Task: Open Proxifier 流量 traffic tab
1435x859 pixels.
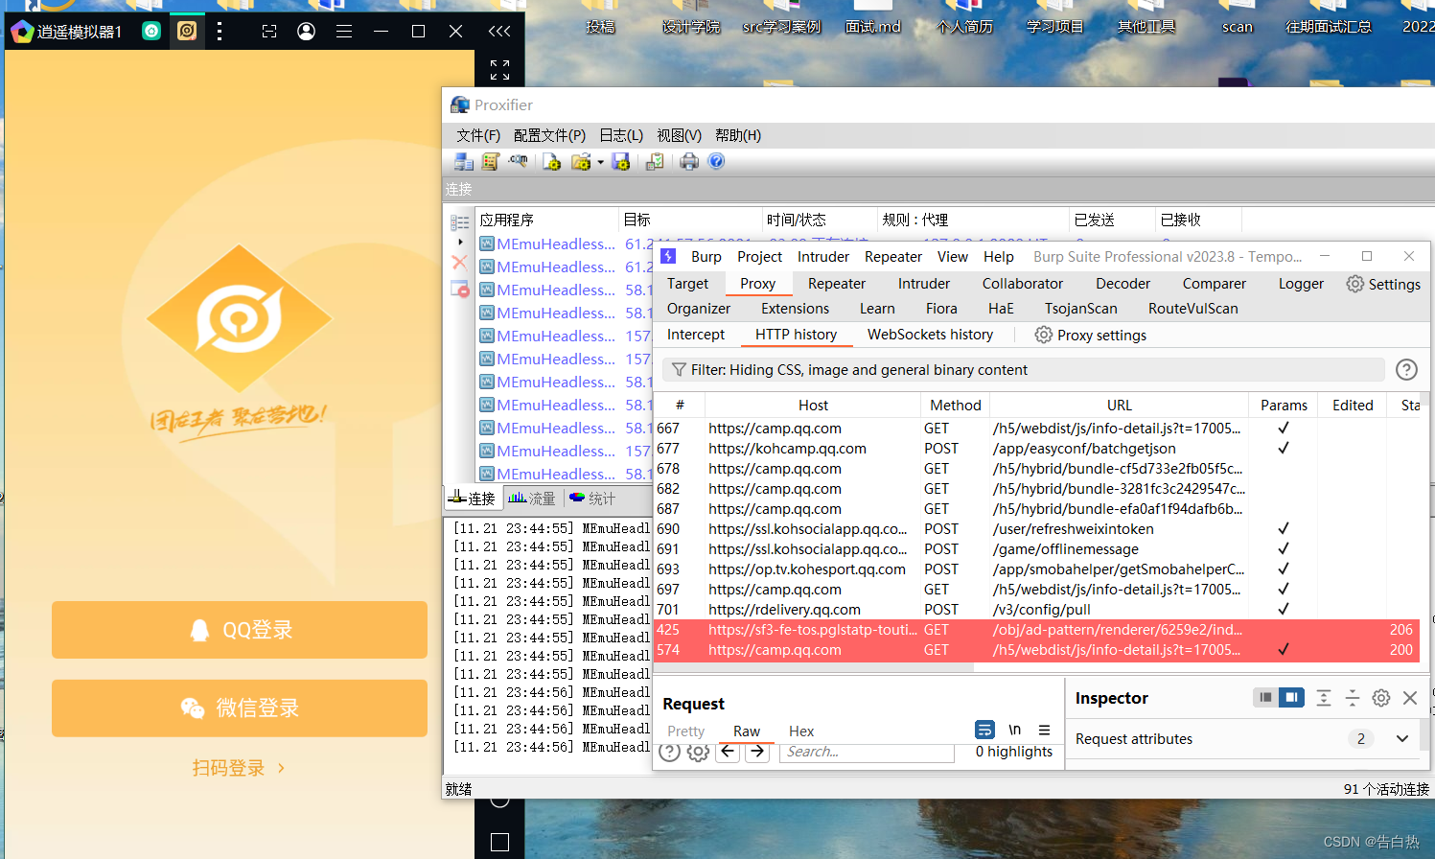Action: point(532,499)
